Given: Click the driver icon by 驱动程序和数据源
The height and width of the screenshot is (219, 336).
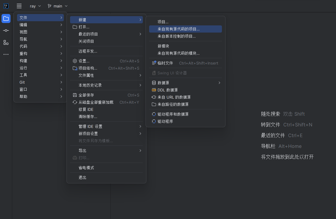Looking at the screenshot, I should tap(154, 114).
